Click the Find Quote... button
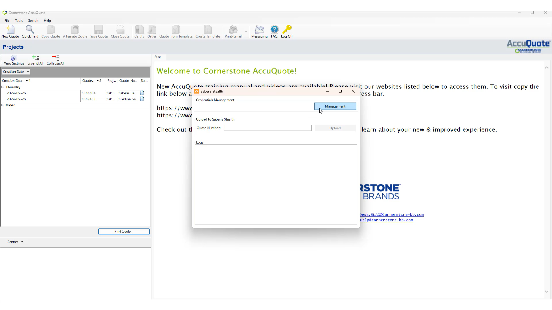This screenshot has width=552, height=310. point(124,232)
